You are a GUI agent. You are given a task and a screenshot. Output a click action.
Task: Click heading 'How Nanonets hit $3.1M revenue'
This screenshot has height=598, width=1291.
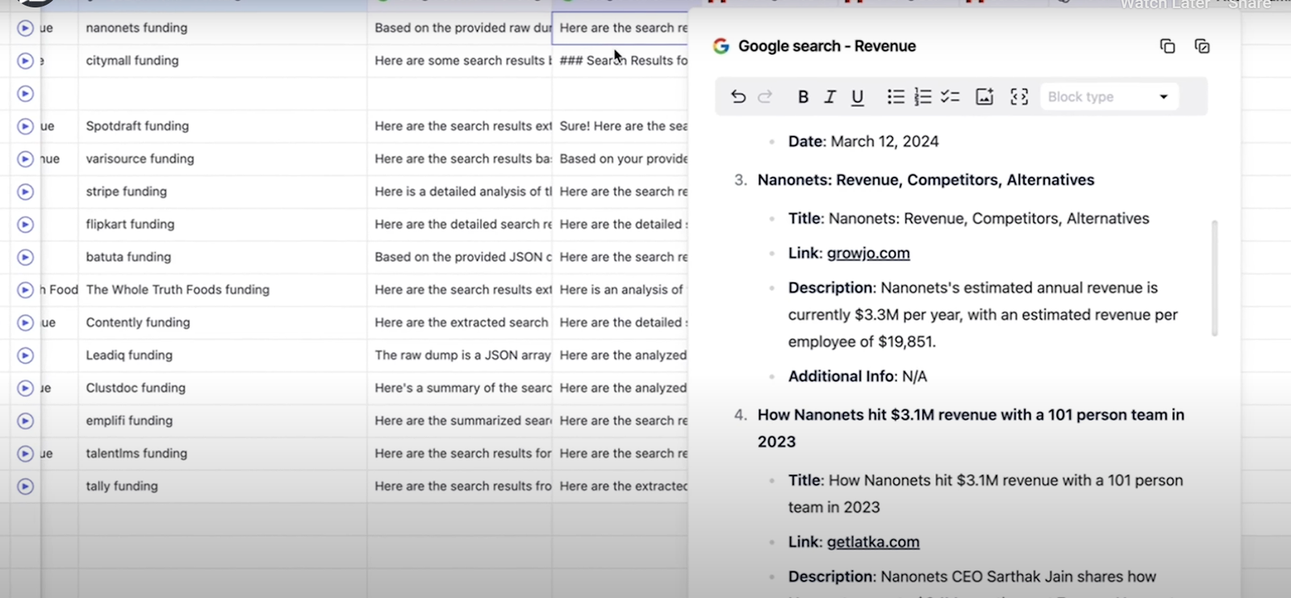(971, 429)
